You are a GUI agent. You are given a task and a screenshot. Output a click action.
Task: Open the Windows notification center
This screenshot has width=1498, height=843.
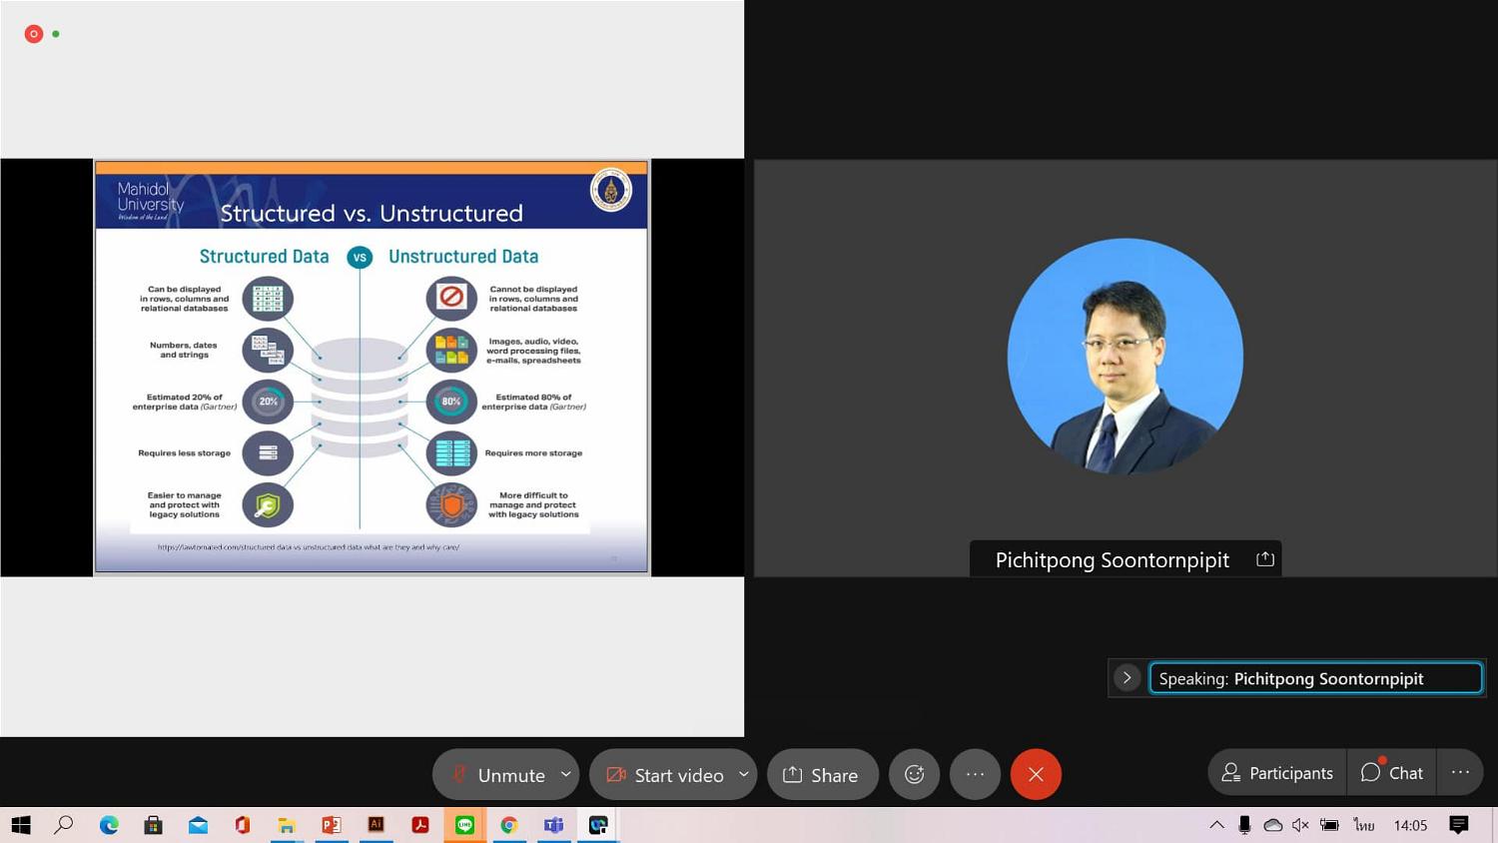(x=1459, y=825)
